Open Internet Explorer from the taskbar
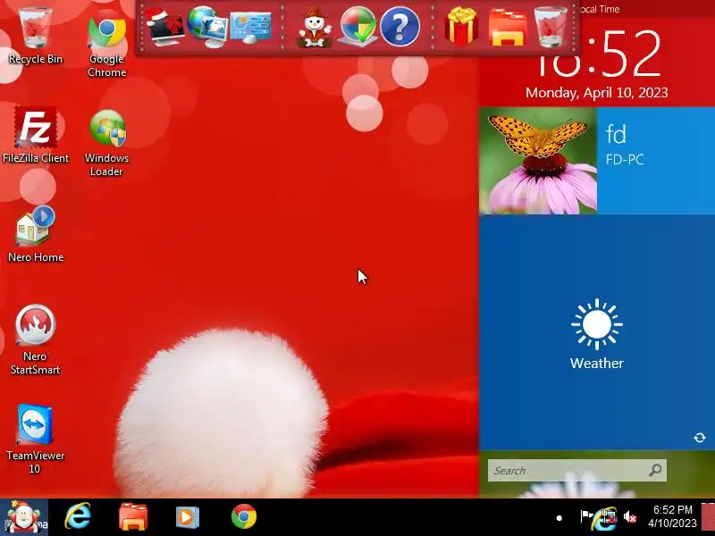The width and height of the screenshot is (715, 536). pyautogui.click(x=78, y=517)
